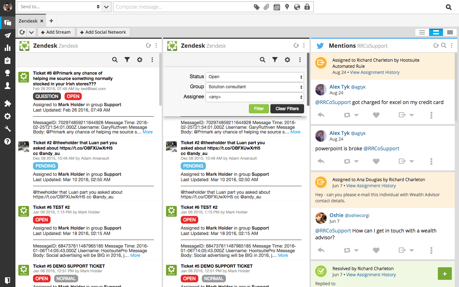Open Settings gear in left sidebar
Image resolution: width=459 pixels, height=287 pixels.
coord(8,116)
